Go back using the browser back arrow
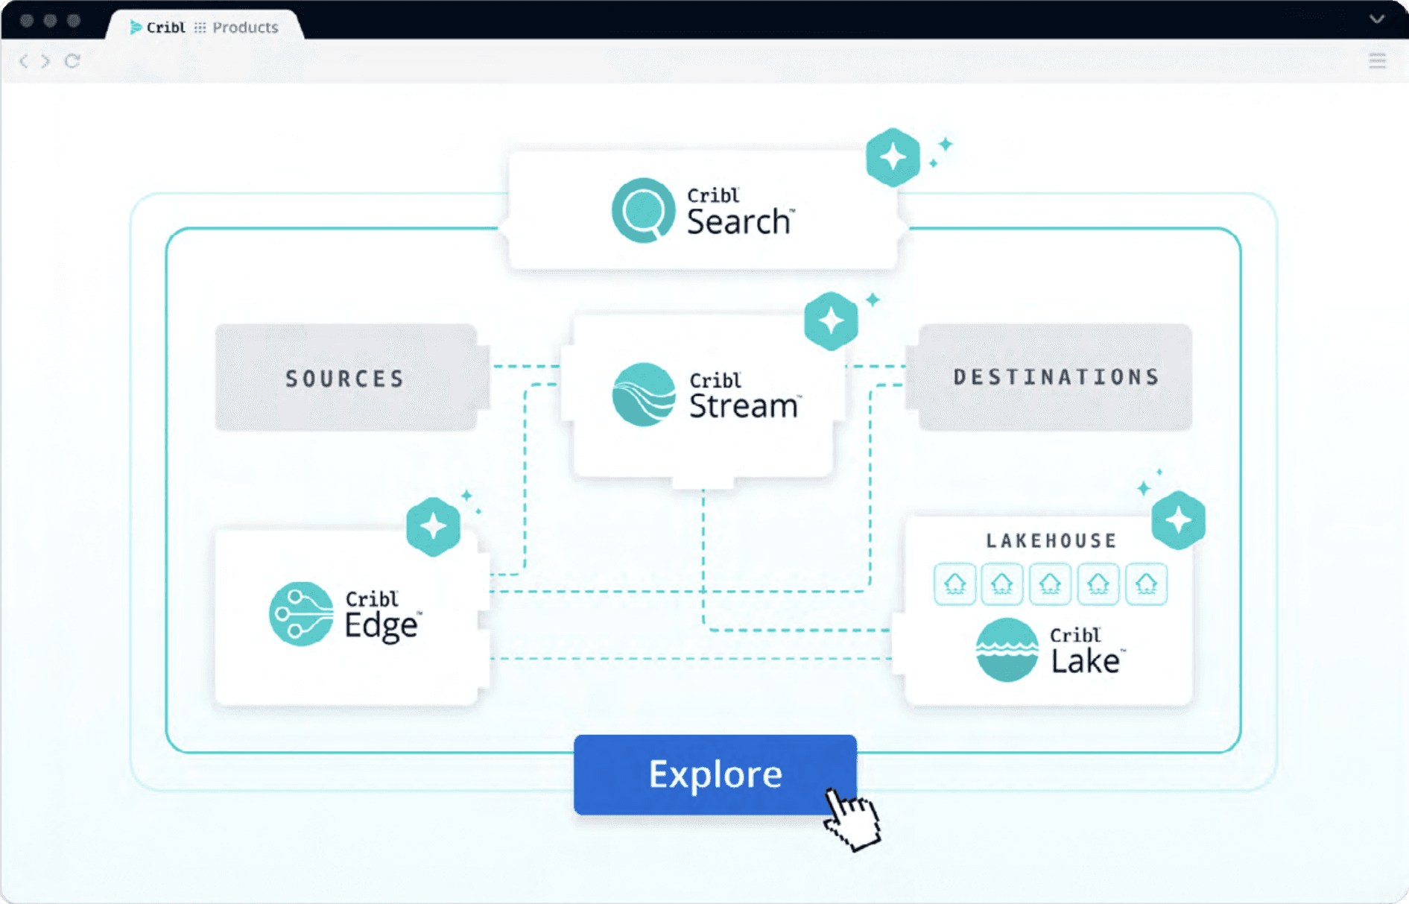1409x904 pixels. (24, 61)
